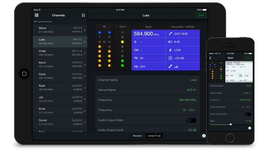Open the Daniel channel chevron
271x151 pixels.
coord(85,122)
